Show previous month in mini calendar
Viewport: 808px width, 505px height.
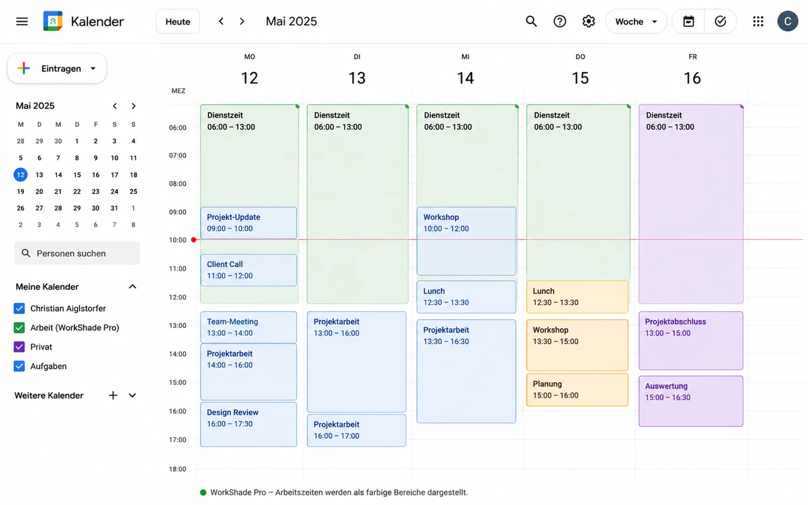pyautogui.click(x=115, y=106)
